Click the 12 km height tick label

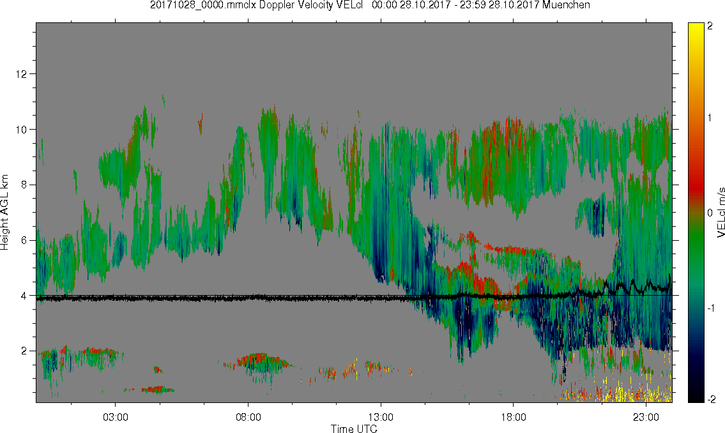[21, 74]
